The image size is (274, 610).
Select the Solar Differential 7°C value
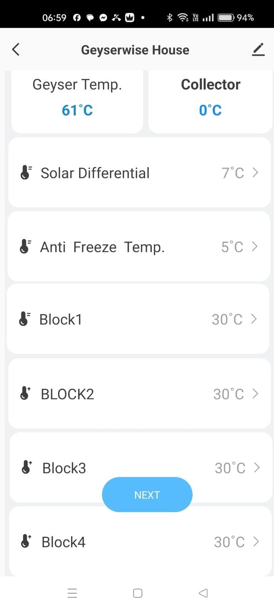click(233, 173)
